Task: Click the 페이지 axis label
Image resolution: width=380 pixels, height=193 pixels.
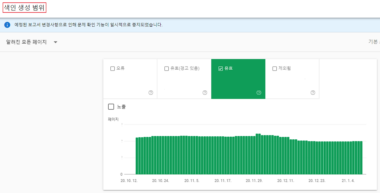Action: [x=113, y=119]
